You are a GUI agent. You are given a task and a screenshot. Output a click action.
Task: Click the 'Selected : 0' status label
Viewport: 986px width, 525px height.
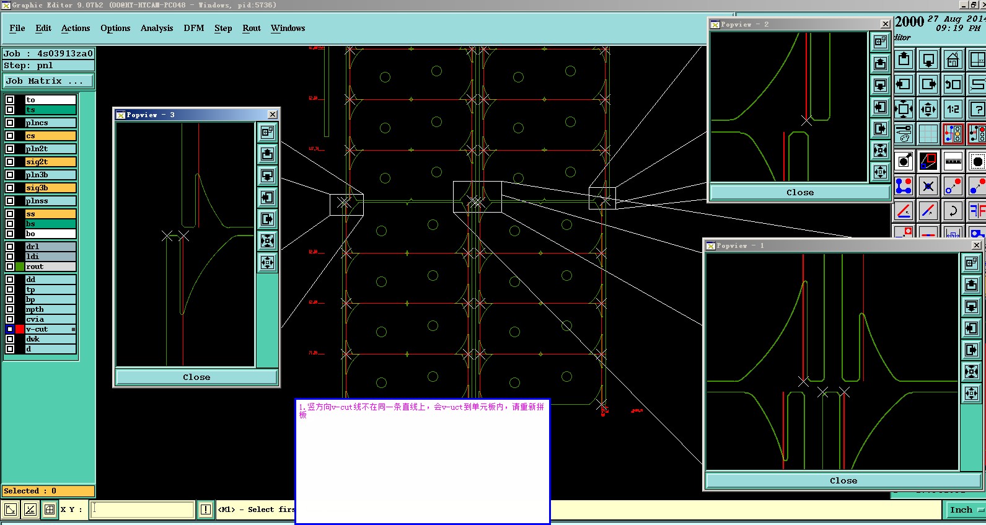(x=48, y=491)
